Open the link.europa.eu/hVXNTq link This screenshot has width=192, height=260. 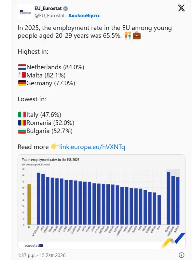coord(92,147)
